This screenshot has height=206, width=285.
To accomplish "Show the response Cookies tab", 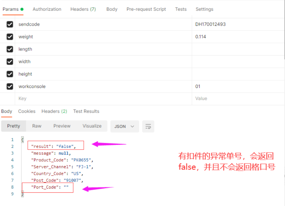I will 27,111.
